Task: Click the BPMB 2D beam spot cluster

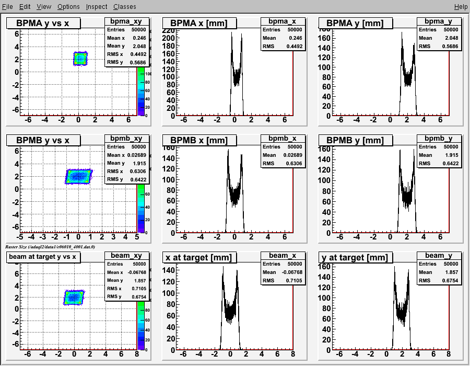Action: pyautogui.click(x=78, y=176)
